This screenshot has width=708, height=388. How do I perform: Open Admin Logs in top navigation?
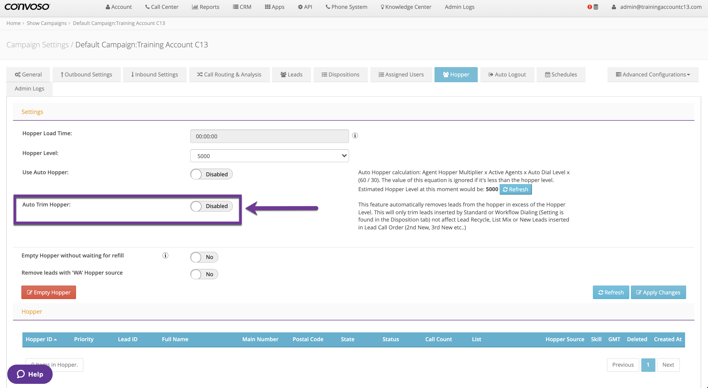point(459,7)
